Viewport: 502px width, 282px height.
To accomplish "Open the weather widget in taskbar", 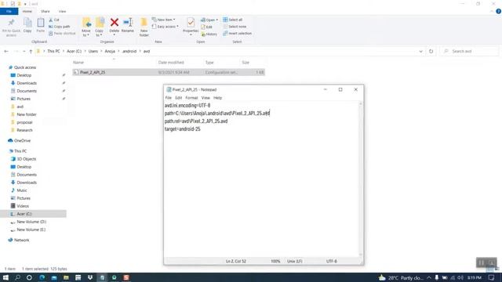I will tap(401, 278).
